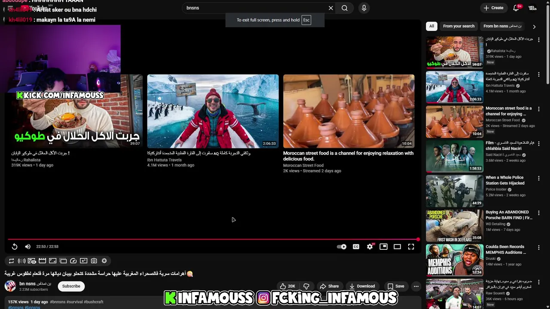
Task: Take a screenshot with the camera icon
Action: pos(94,261)
